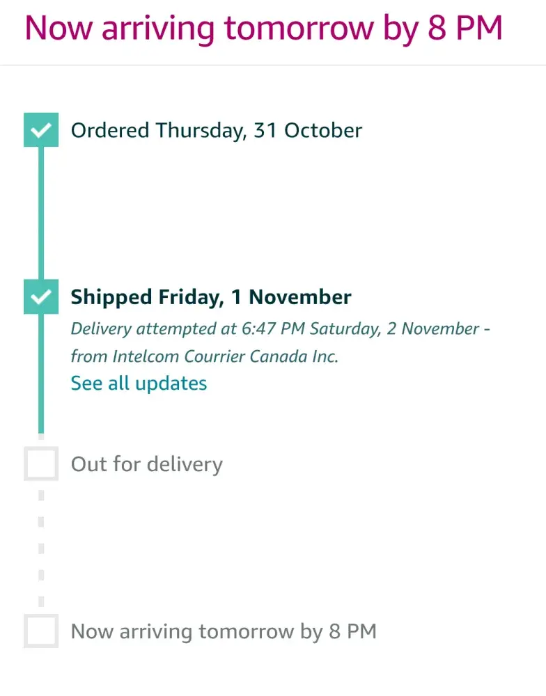Screen dimensions: 546x696
Task: Click the green checkmark beside Ordered Thursday
Action: point(41,130)
